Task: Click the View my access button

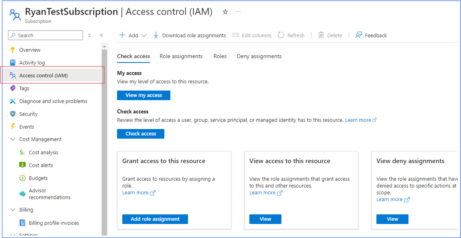Action: point(144,95)
